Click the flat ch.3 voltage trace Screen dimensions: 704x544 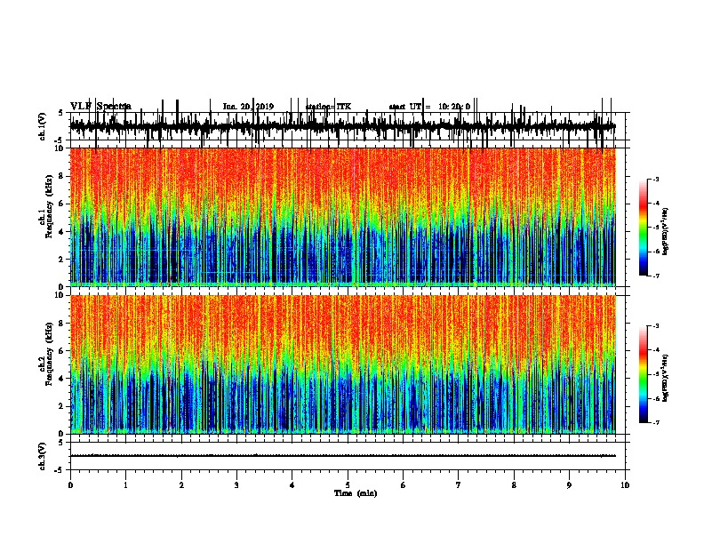[342, 456]
